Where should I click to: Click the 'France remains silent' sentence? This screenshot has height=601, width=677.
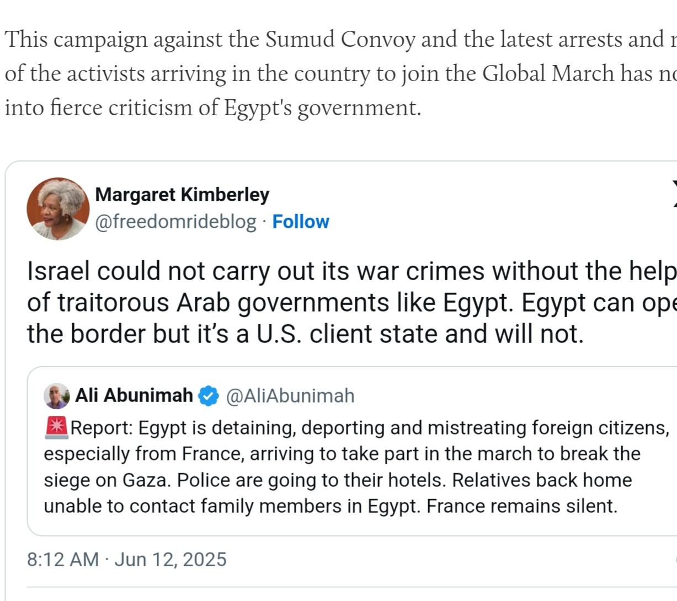point(522,506)
